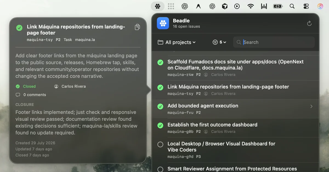Viewport: 329px width, 172px height.
Task: Click the maquina-g9d issue ID
Action: 180,157
